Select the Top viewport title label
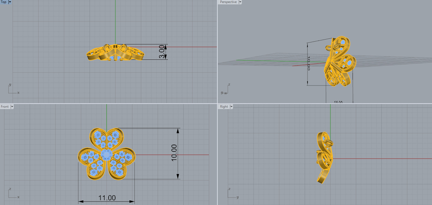This screenshot has width=432, height=205. pyautogui.click(x=4, y=2)
